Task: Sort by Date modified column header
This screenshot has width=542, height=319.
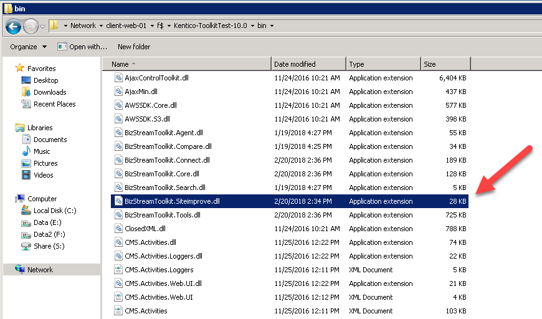Action: [x=308, y=64]
